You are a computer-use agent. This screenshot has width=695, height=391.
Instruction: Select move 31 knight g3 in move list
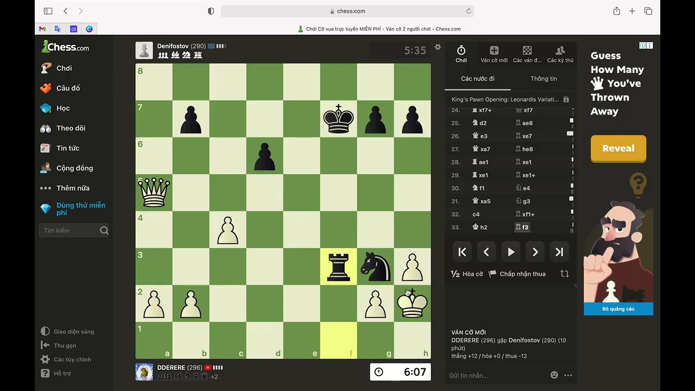[x=522, y=201]
